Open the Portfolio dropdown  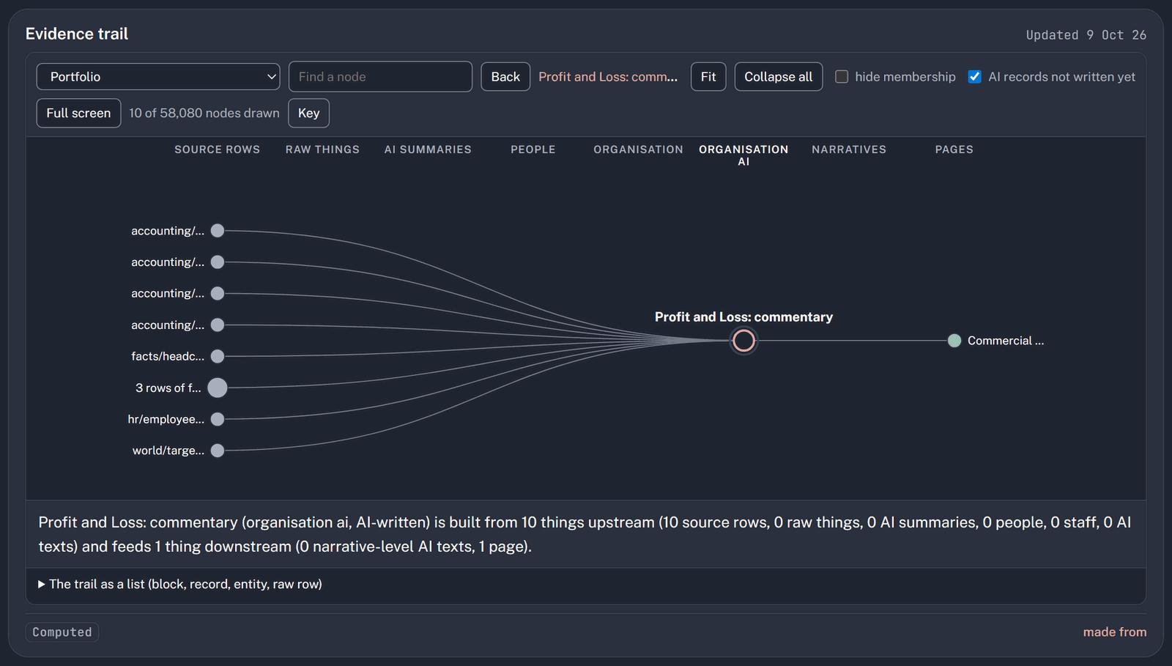pyautogui.click(x=158, y=77)
